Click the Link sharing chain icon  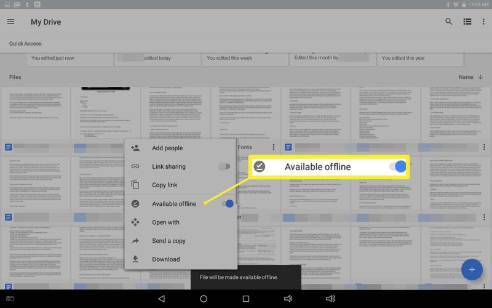pyautogui.click(x=135, y=166)
